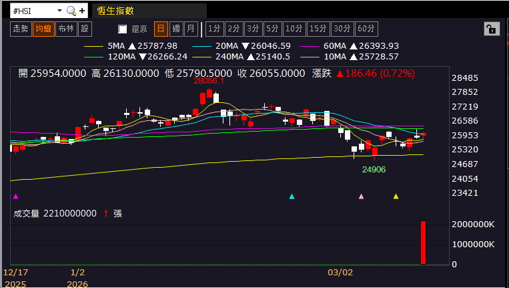
Task: Switch to the 30分 interval
Action: click(x=342, y=29)
